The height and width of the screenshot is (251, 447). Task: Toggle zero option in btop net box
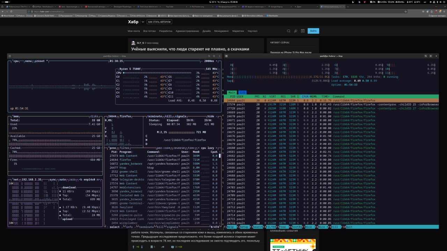click(x=73, y=179)
